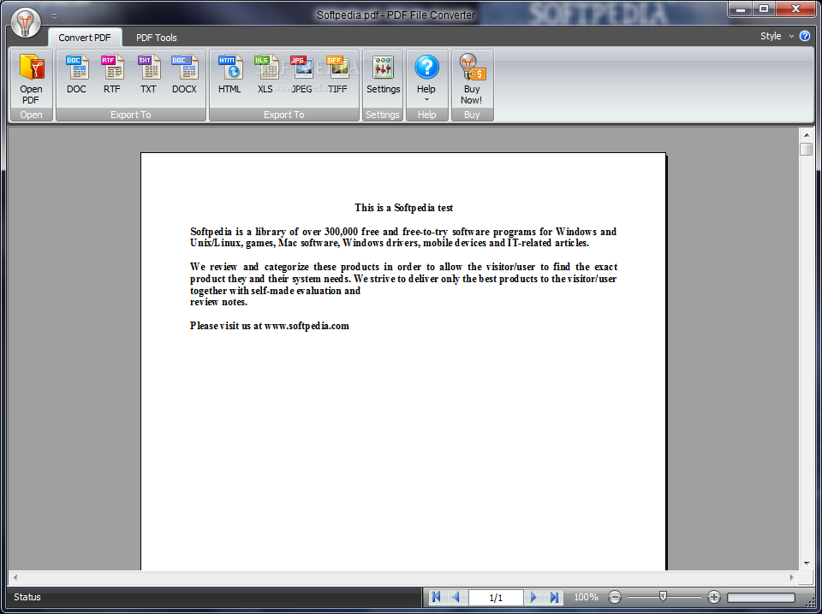Click the zoom slider handle
The image size is (822, 614).
663,596
